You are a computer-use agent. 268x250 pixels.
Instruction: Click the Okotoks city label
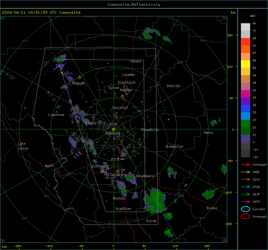click(119, 198)
